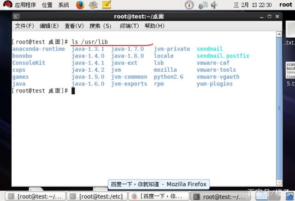The width and height of the screenshot is (295, 201).
Task: Click the 'ConsoleKit' directory entry
Action: tap(29, 63)
